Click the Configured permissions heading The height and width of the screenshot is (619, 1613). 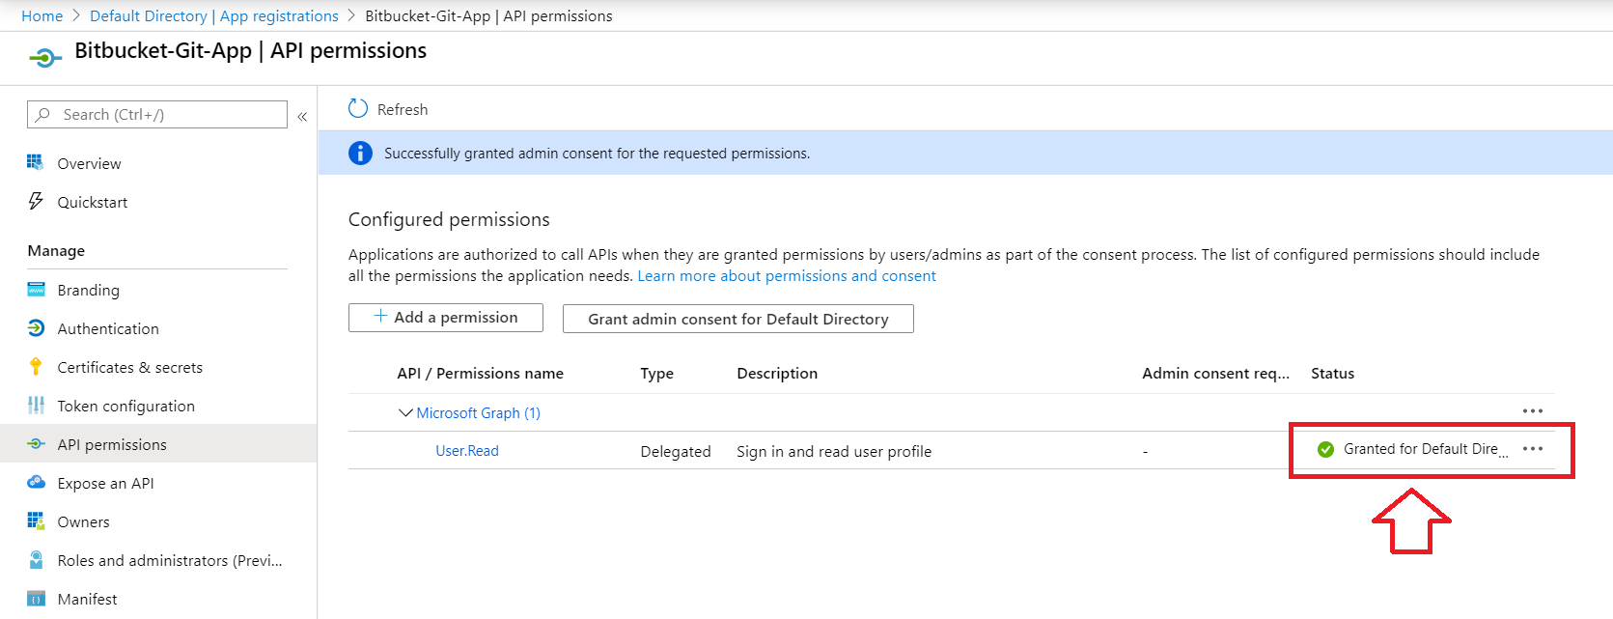pyautogui.click(x=449, y=219)
